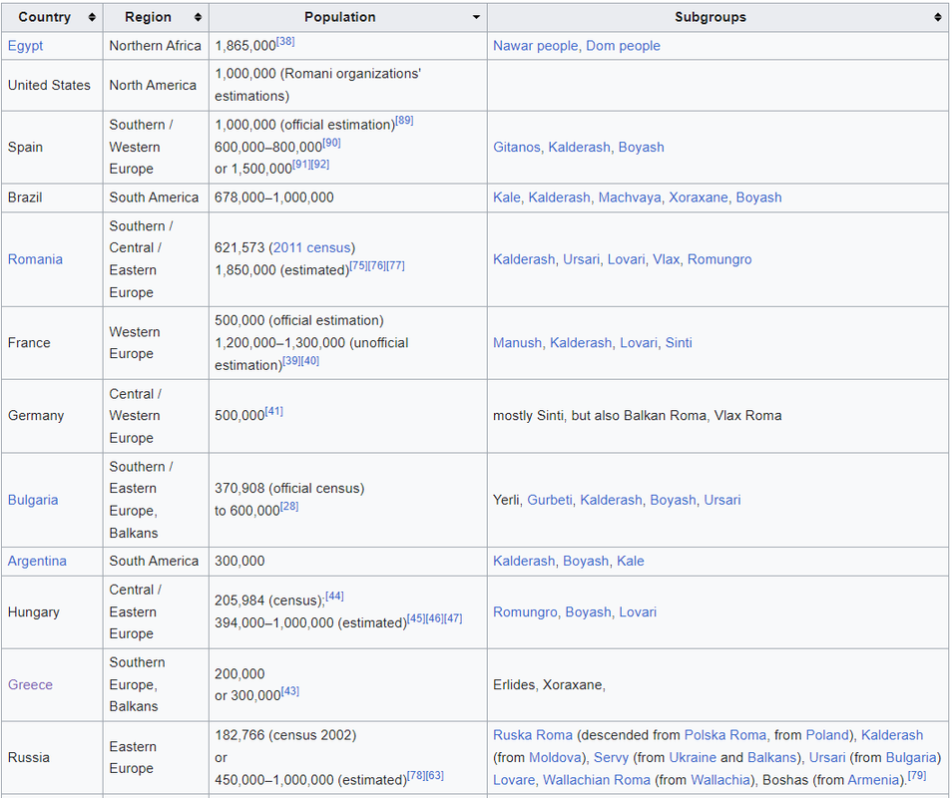Click Xoraxane link in Brazil row
The height and width of the screenshot is (798, 952).
coord(699,198)
